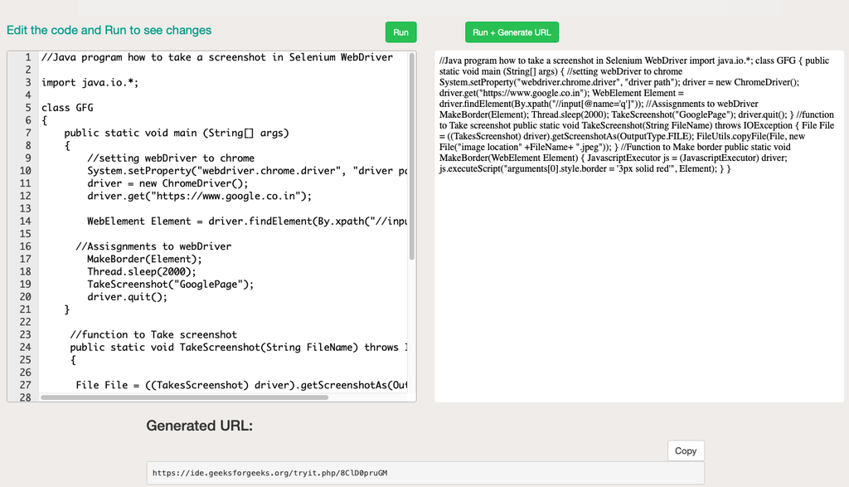Click the 'driver.quit();' line
This screenshot has height=487, width=849.
click(127, 296)
